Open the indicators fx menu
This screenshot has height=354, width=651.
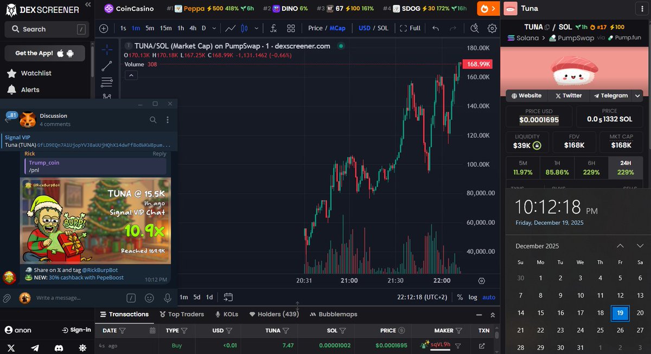coord(273,28)
